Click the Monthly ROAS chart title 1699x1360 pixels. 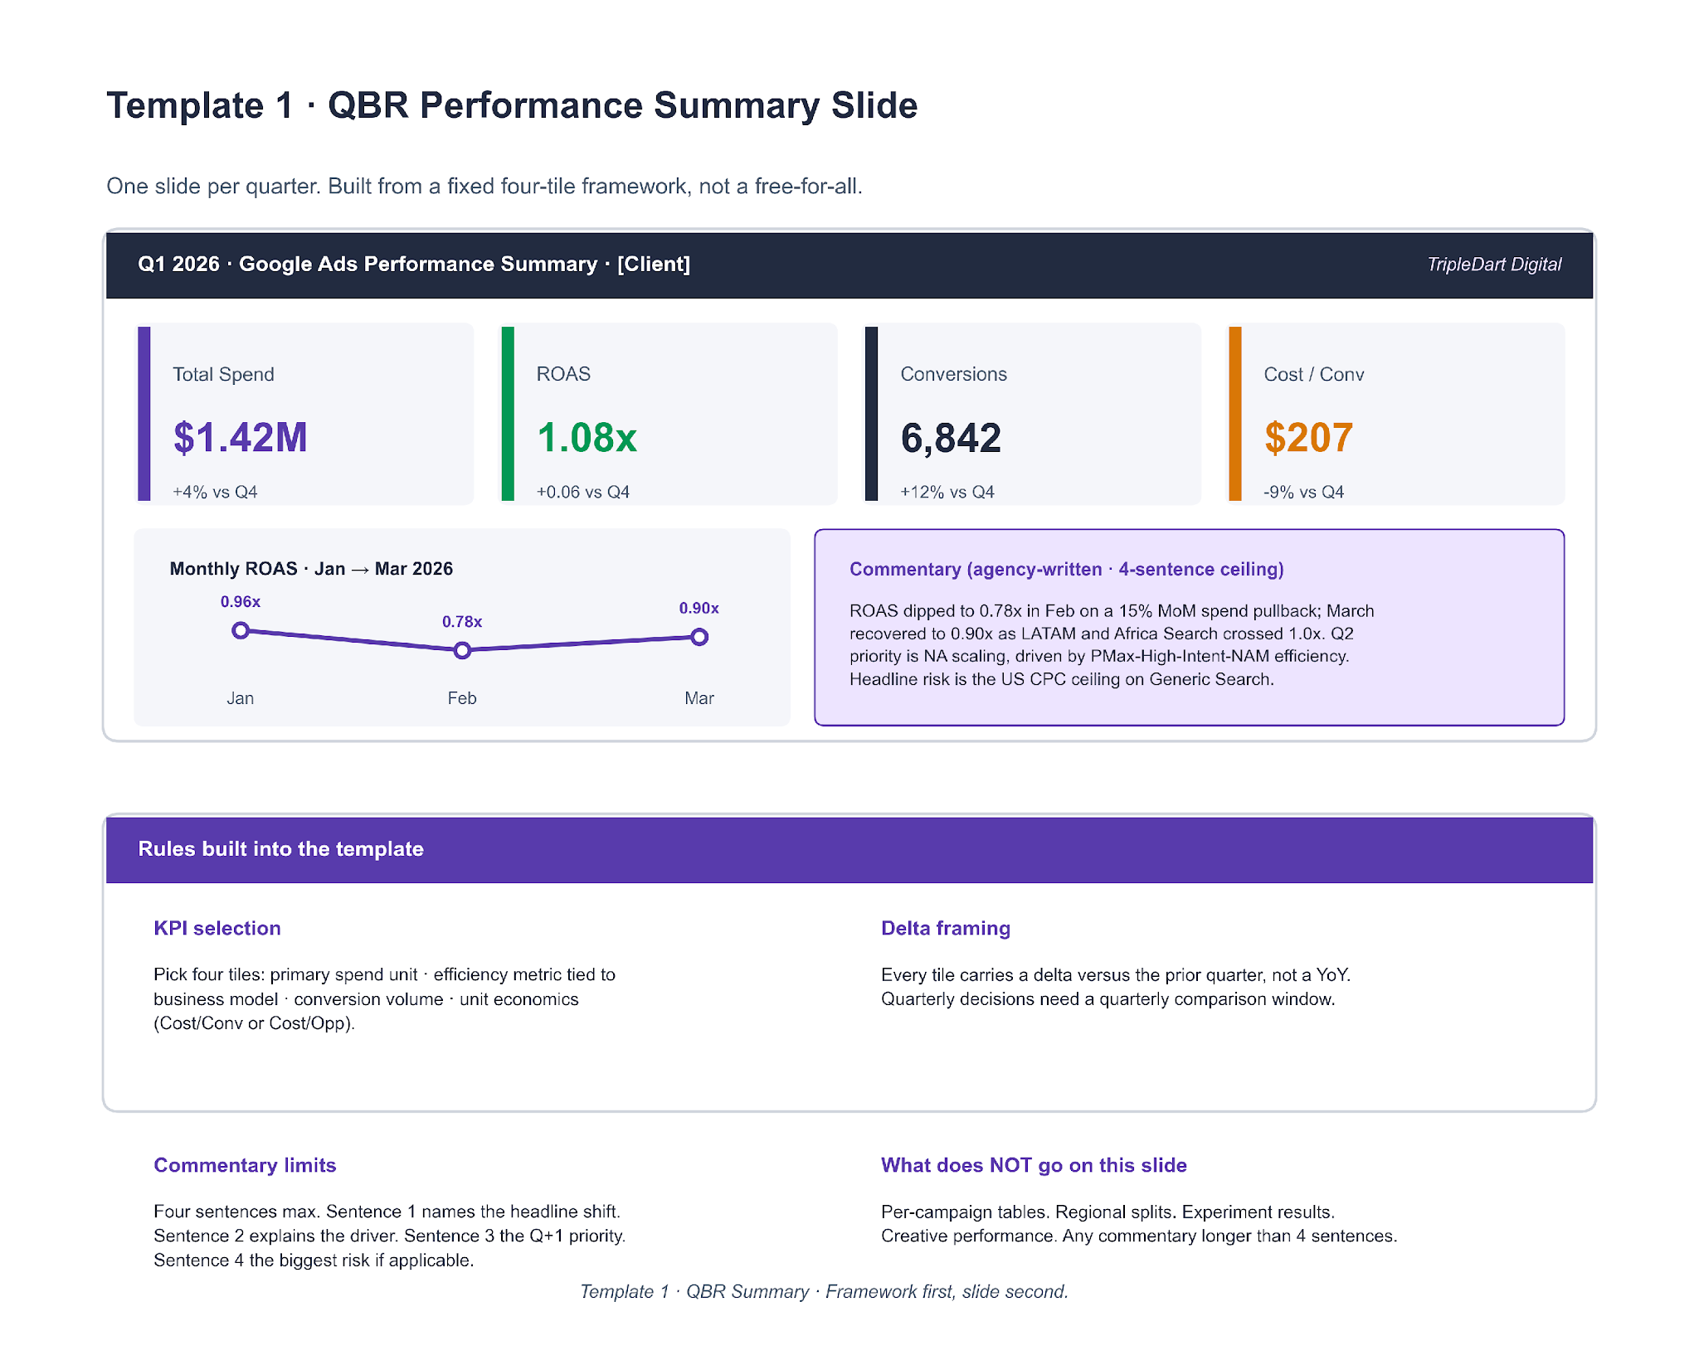pyautogui.click(x=311, y=569)
